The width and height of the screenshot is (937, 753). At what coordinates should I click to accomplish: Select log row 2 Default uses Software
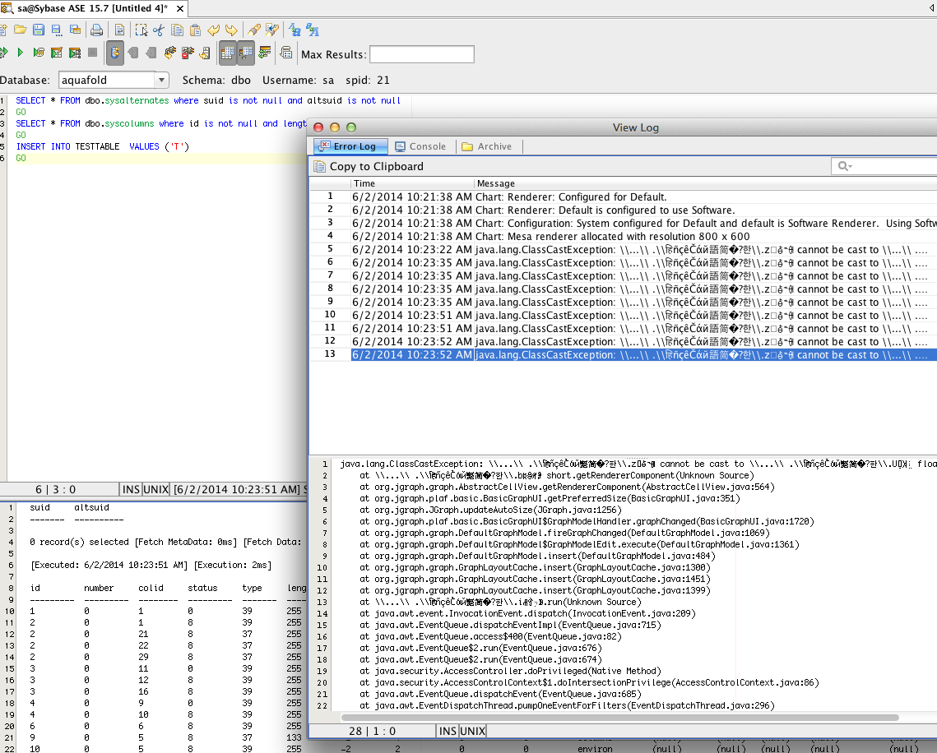click(x=623, y=210)
